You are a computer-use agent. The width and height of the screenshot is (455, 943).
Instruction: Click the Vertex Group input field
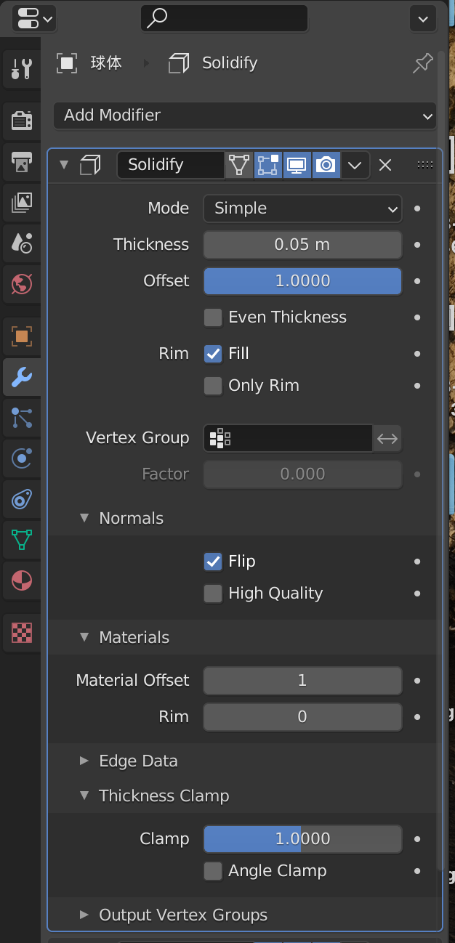289,438
